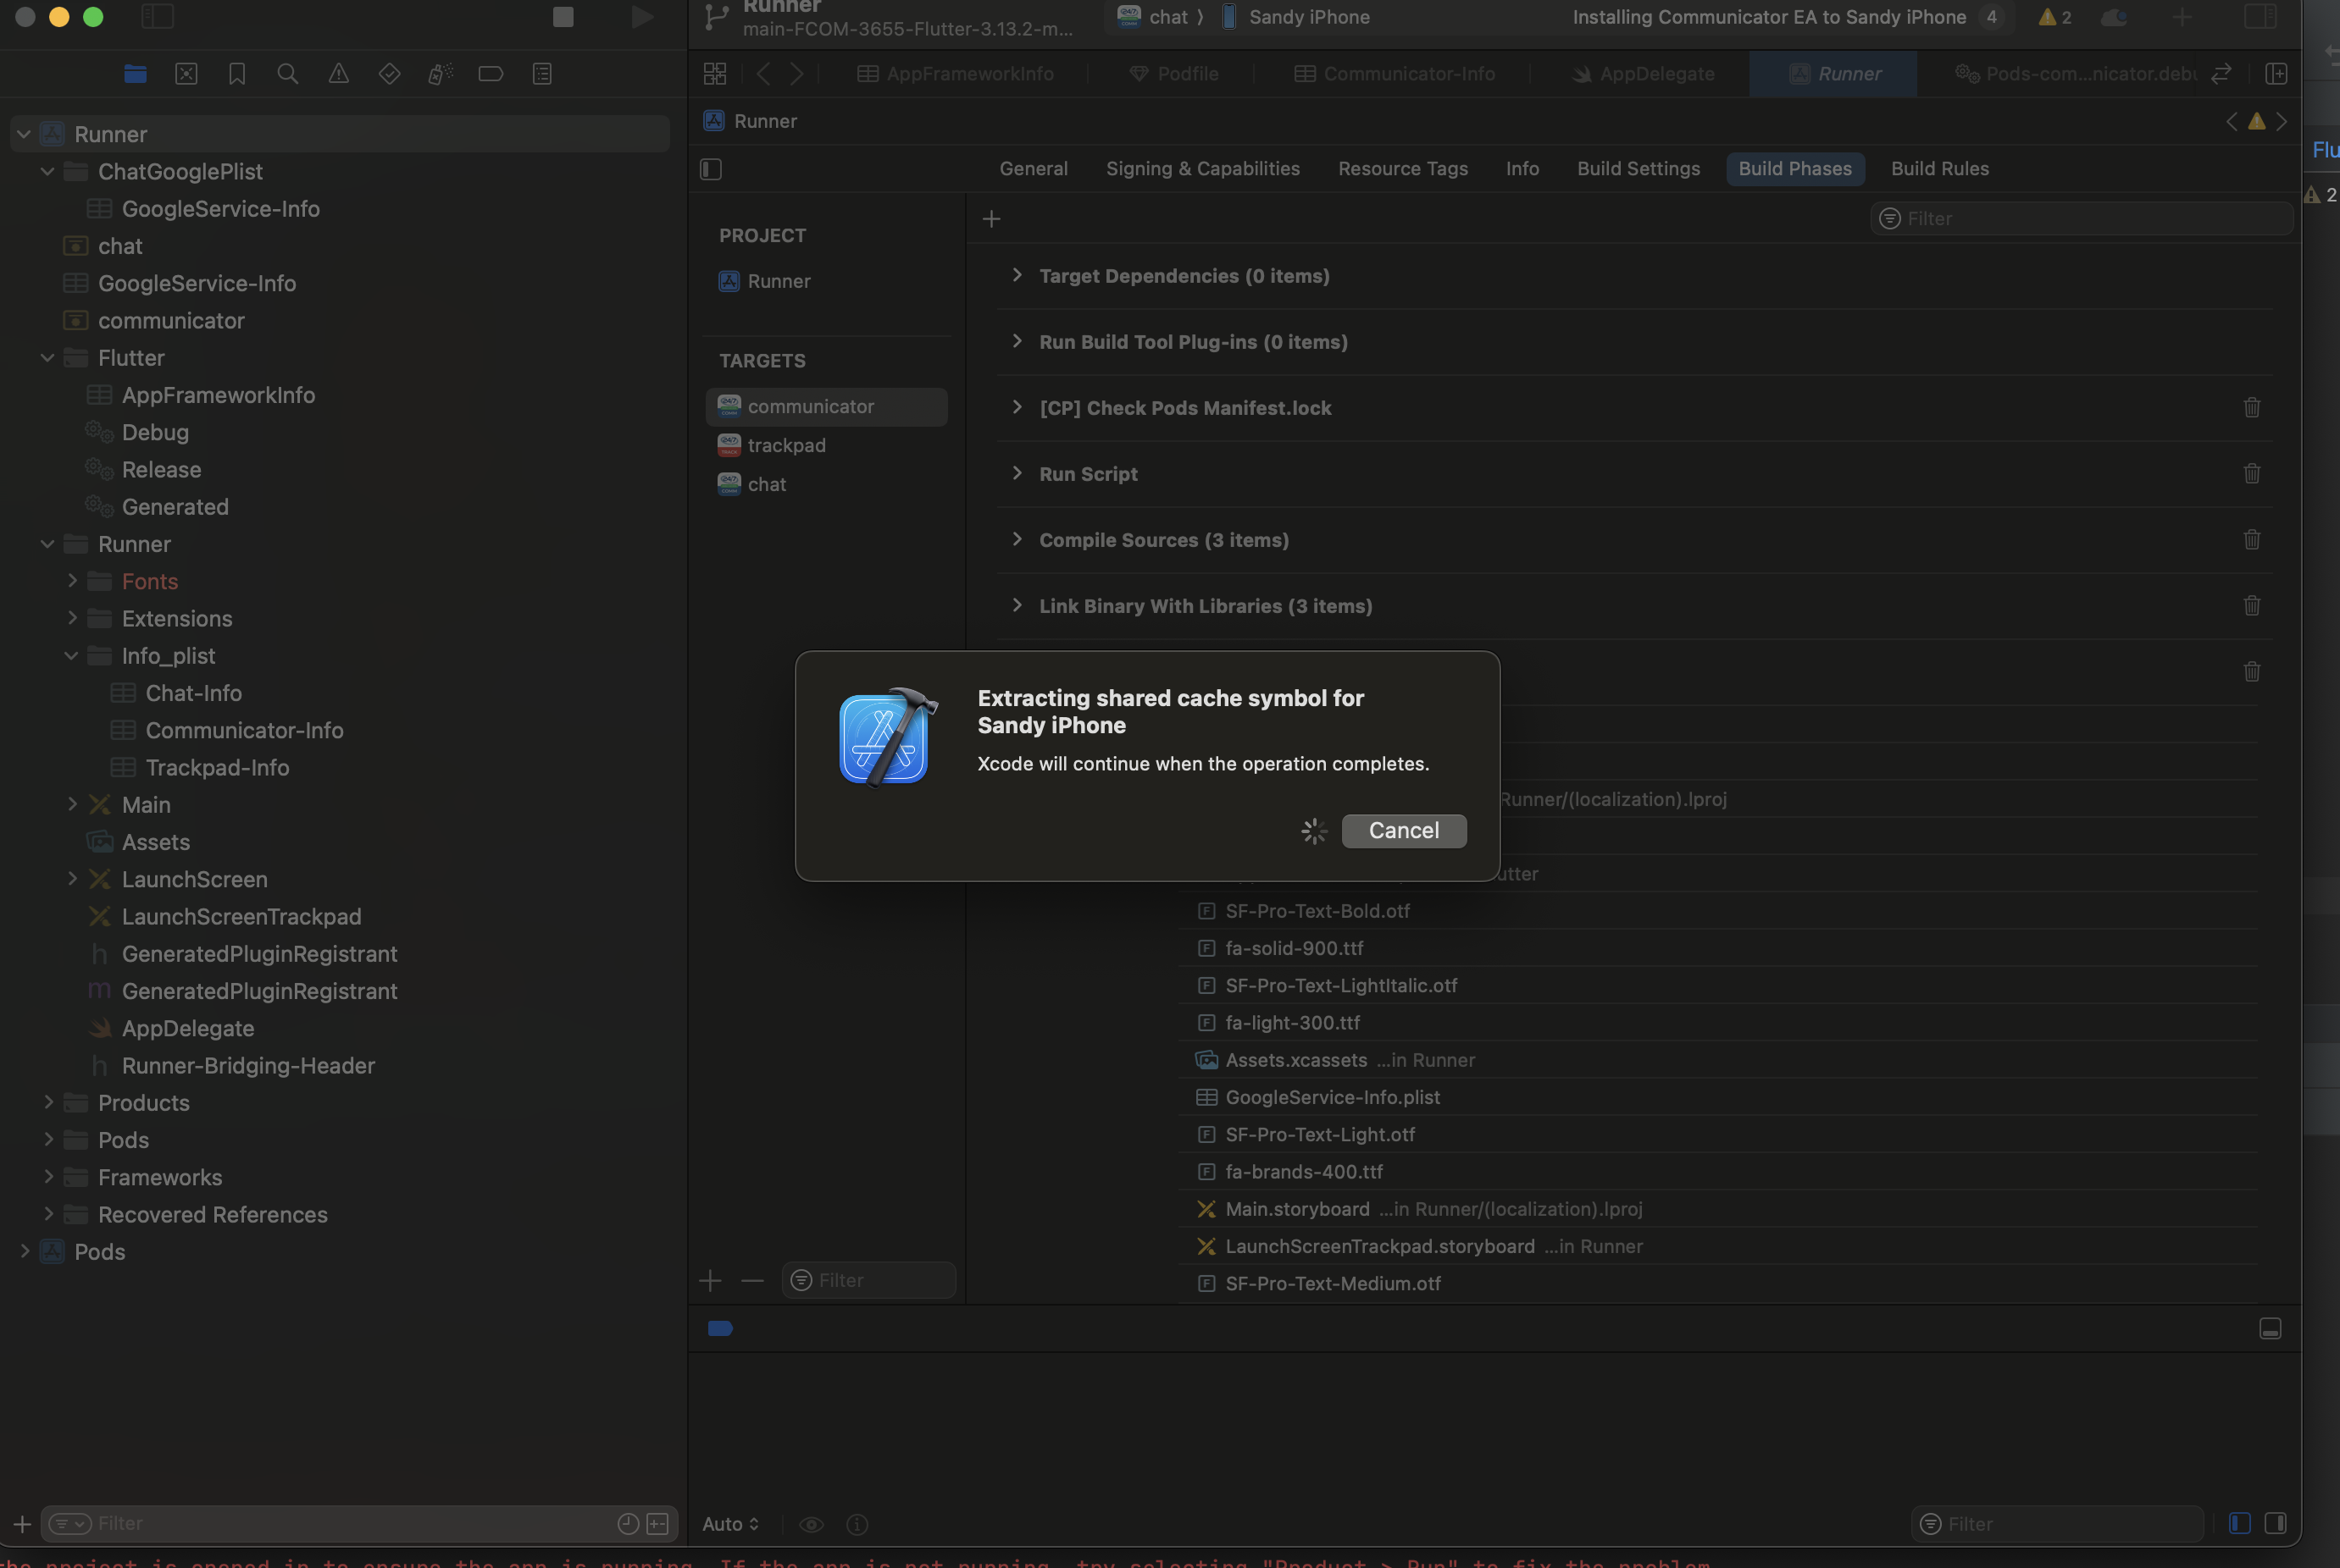Screen dimensions: 2340x1568
Task: Show the console pane on the right
Action: (2275, 1524)
